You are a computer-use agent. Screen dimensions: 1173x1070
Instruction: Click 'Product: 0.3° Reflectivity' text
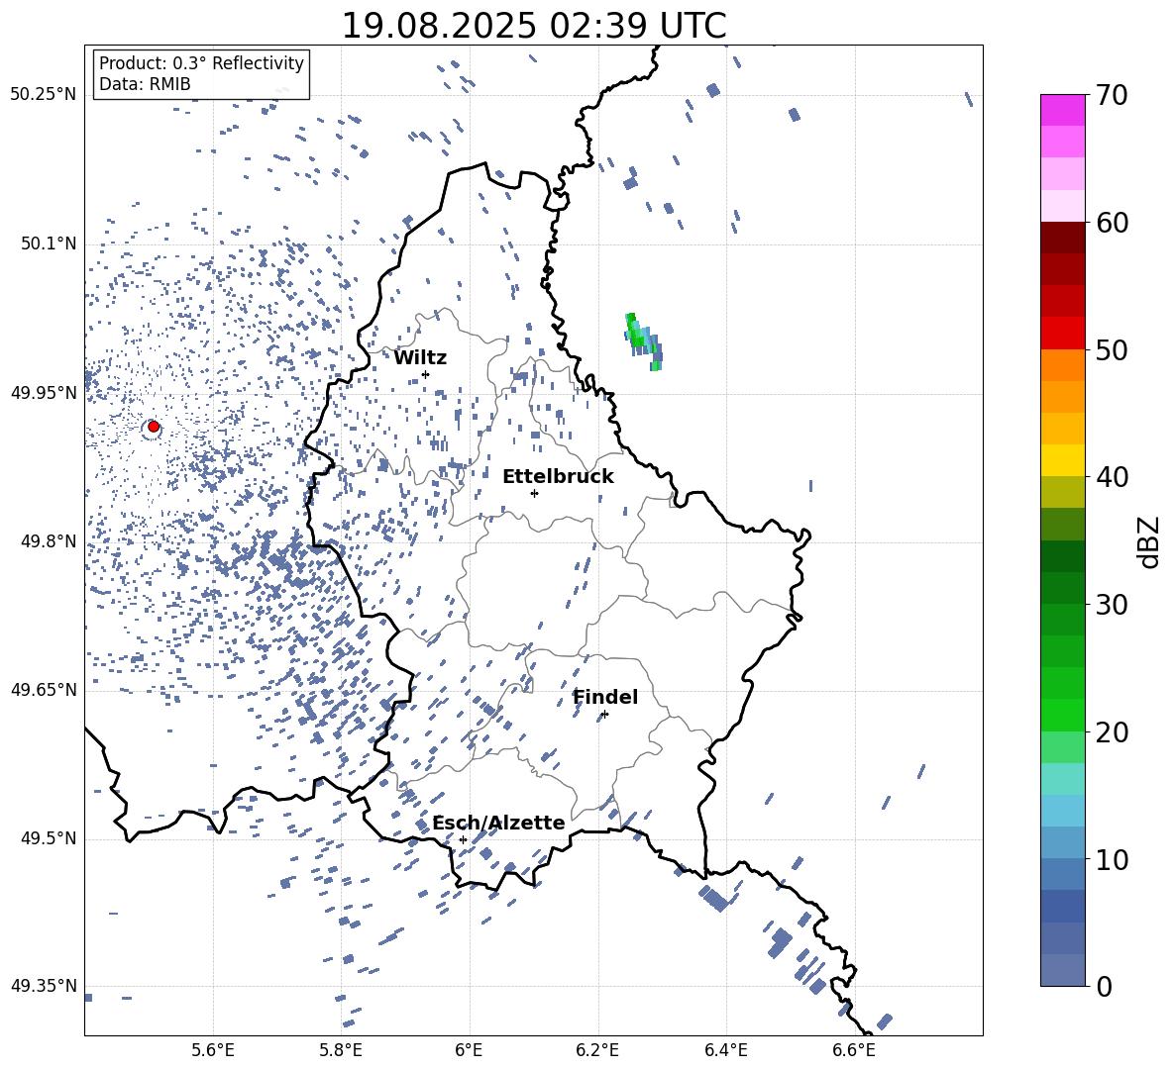point(201,62)
